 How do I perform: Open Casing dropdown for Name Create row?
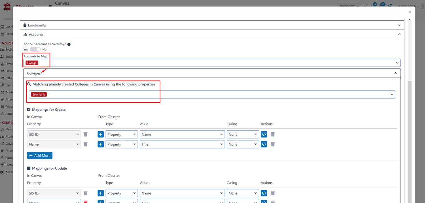tap(243, 144)
